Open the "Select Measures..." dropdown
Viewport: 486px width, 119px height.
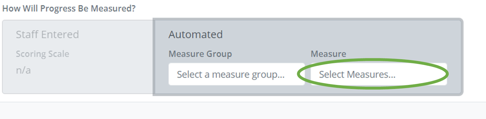[379, 74]
